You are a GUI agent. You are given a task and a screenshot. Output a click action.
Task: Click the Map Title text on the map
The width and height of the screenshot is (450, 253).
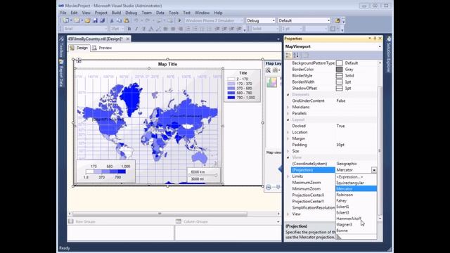(x=167, y=64)
